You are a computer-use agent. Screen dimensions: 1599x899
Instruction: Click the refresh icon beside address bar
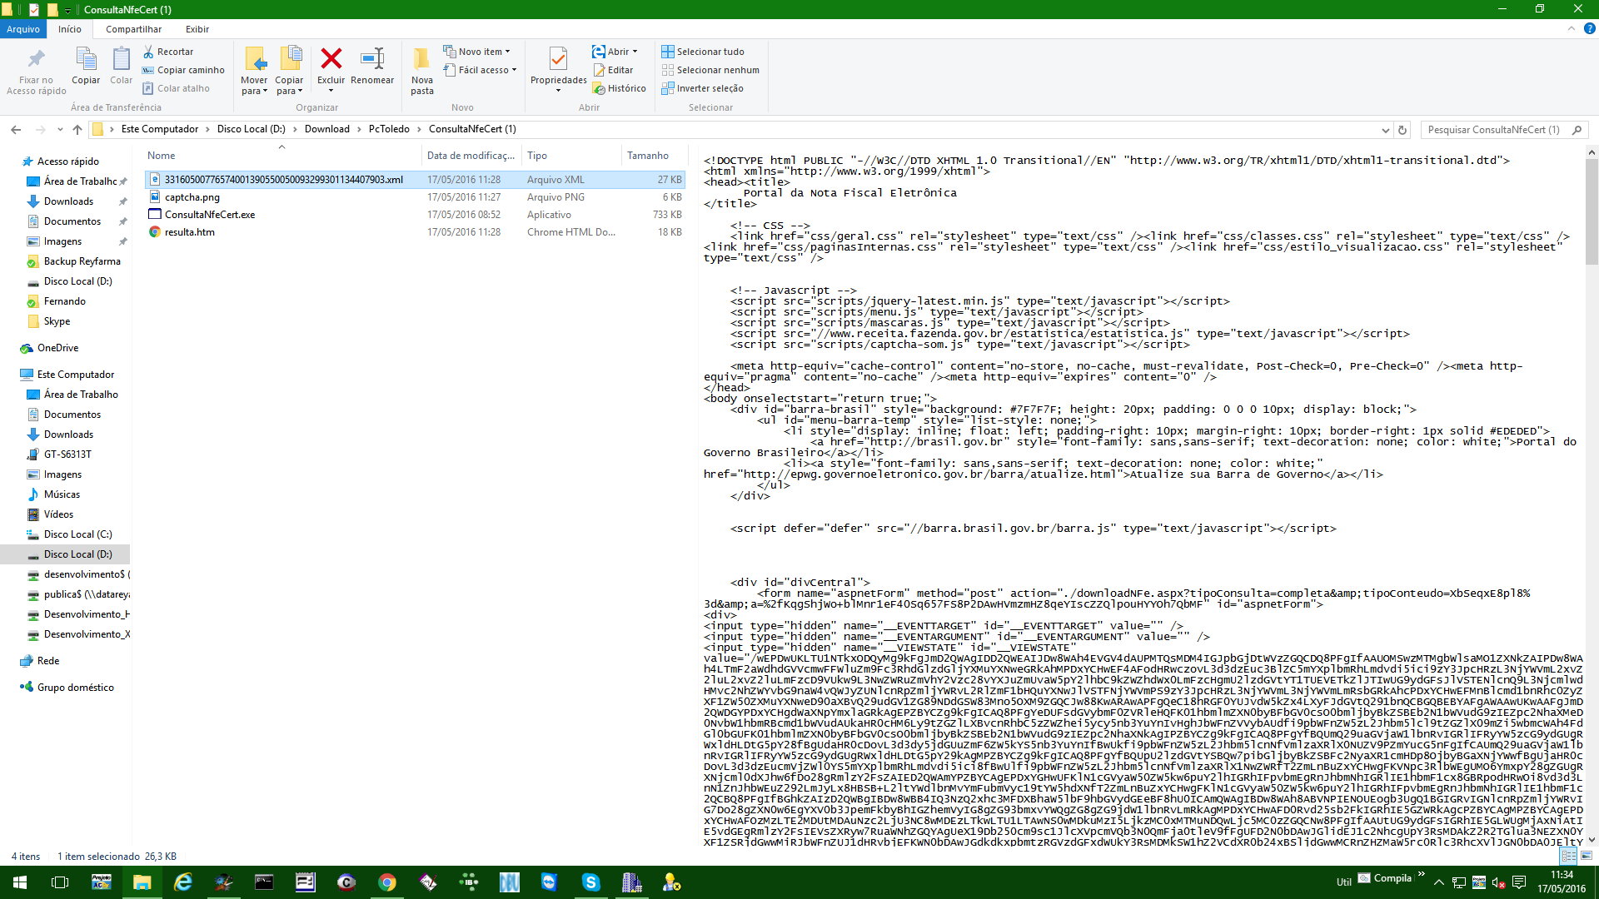coord(1402,130)
